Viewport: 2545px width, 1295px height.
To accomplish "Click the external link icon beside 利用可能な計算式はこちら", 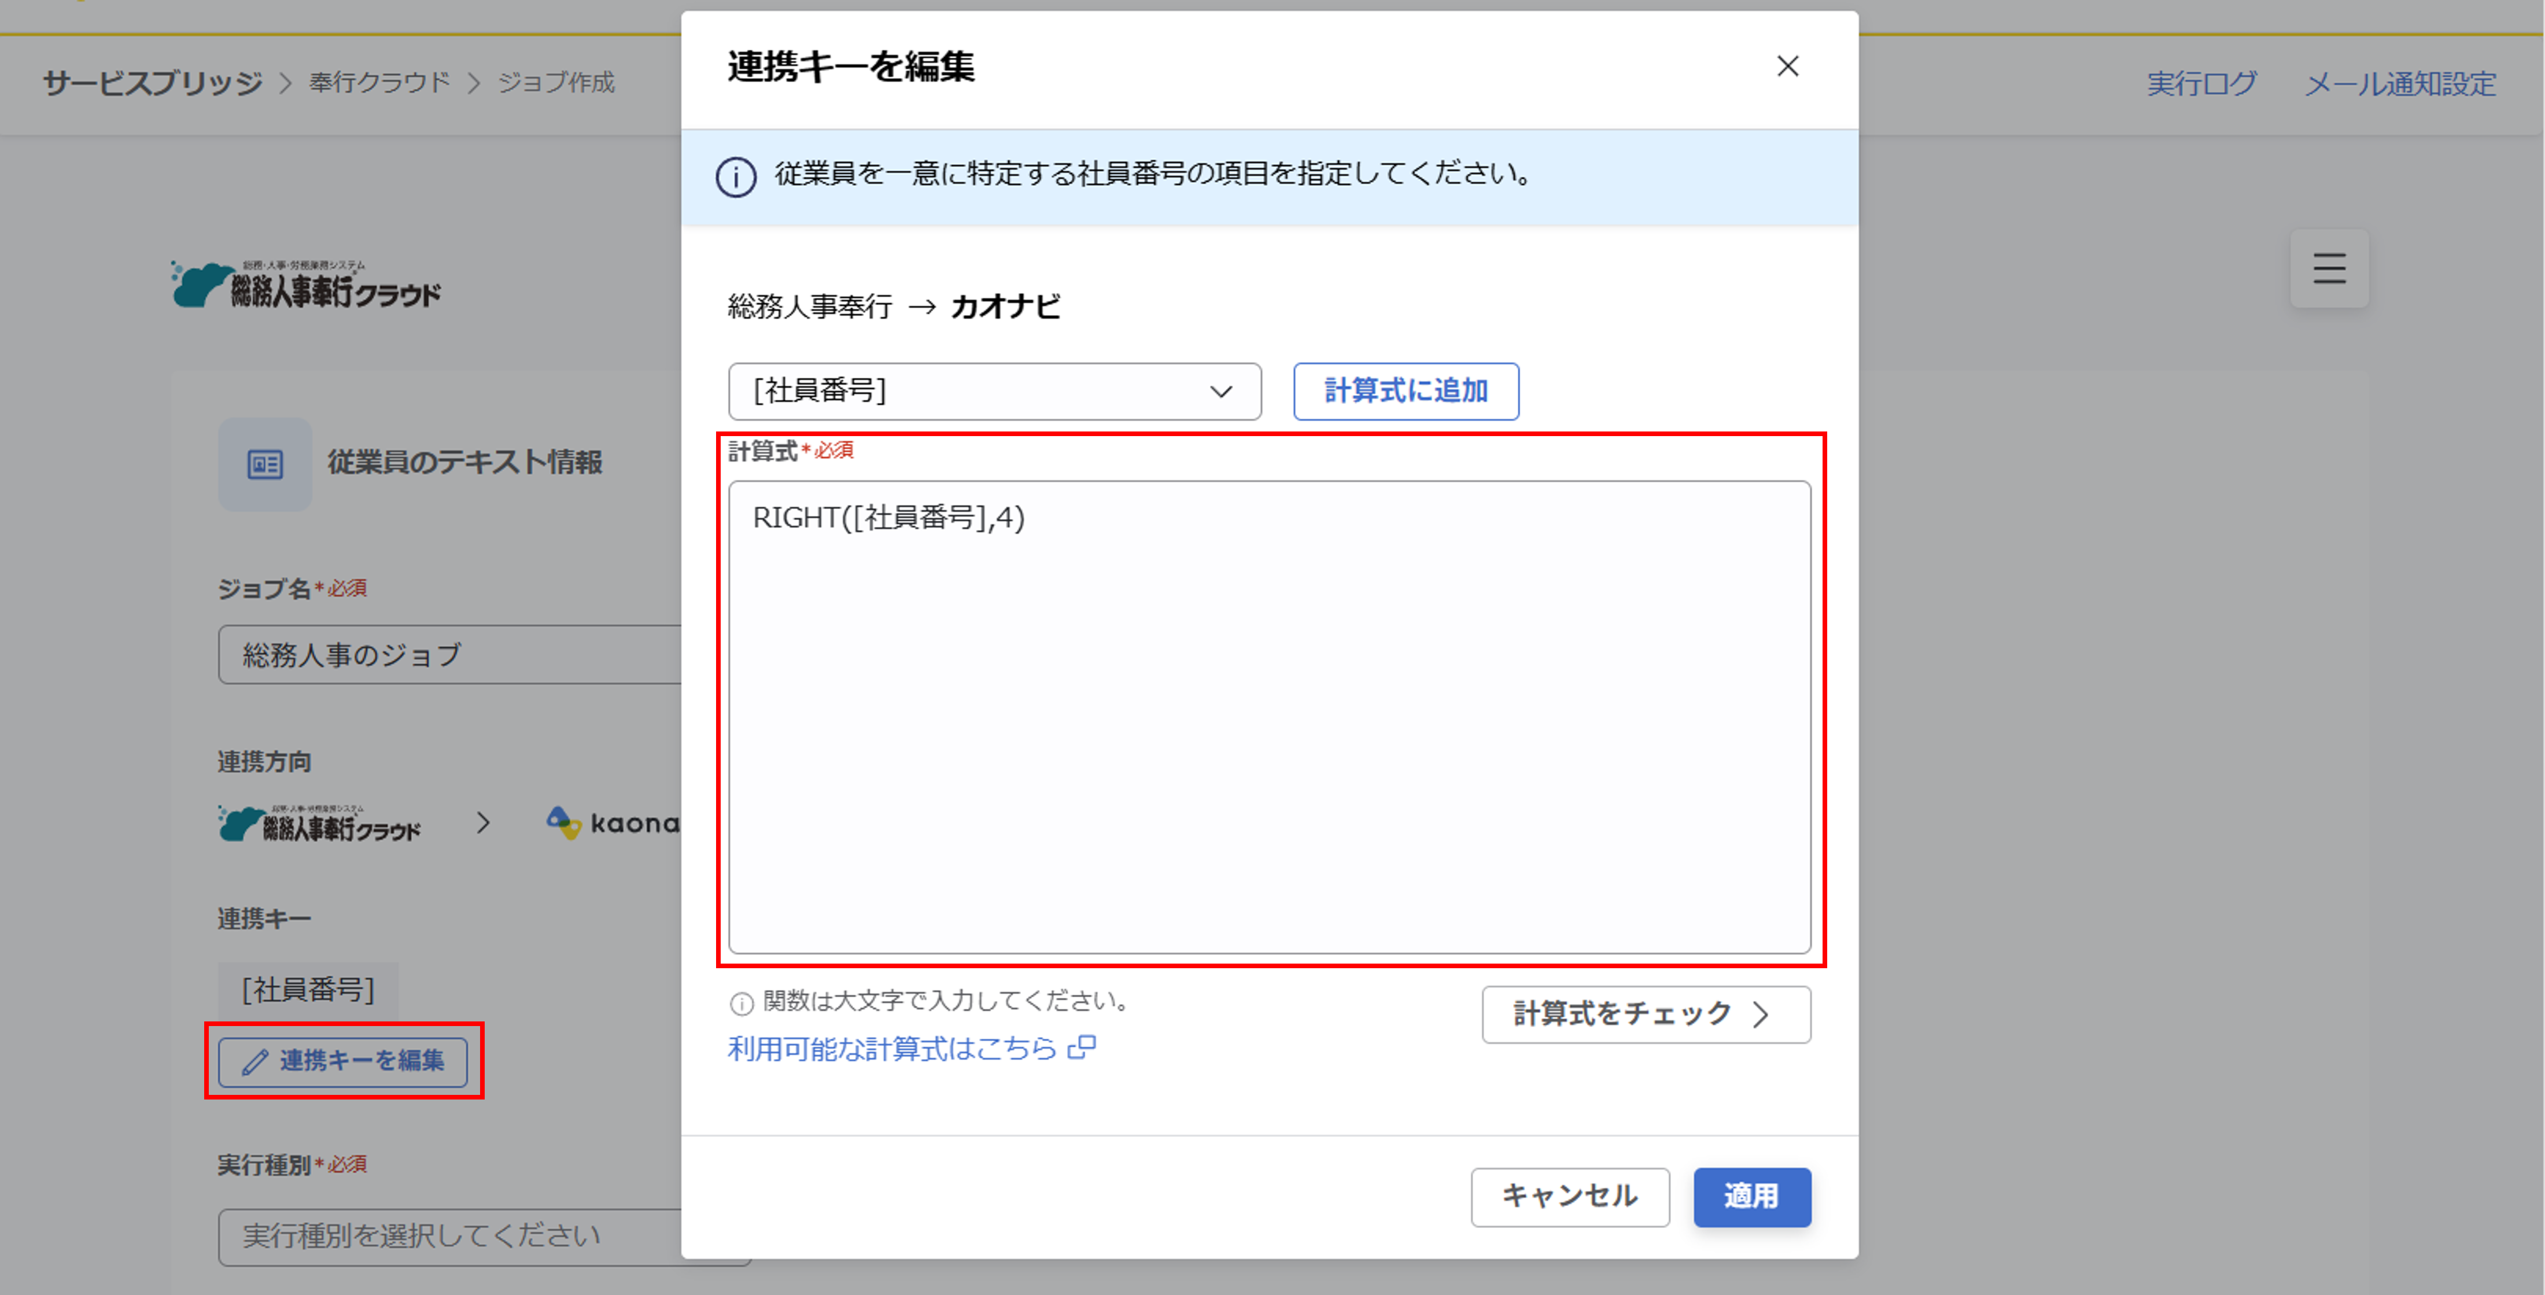I will coord(1082,1047).
